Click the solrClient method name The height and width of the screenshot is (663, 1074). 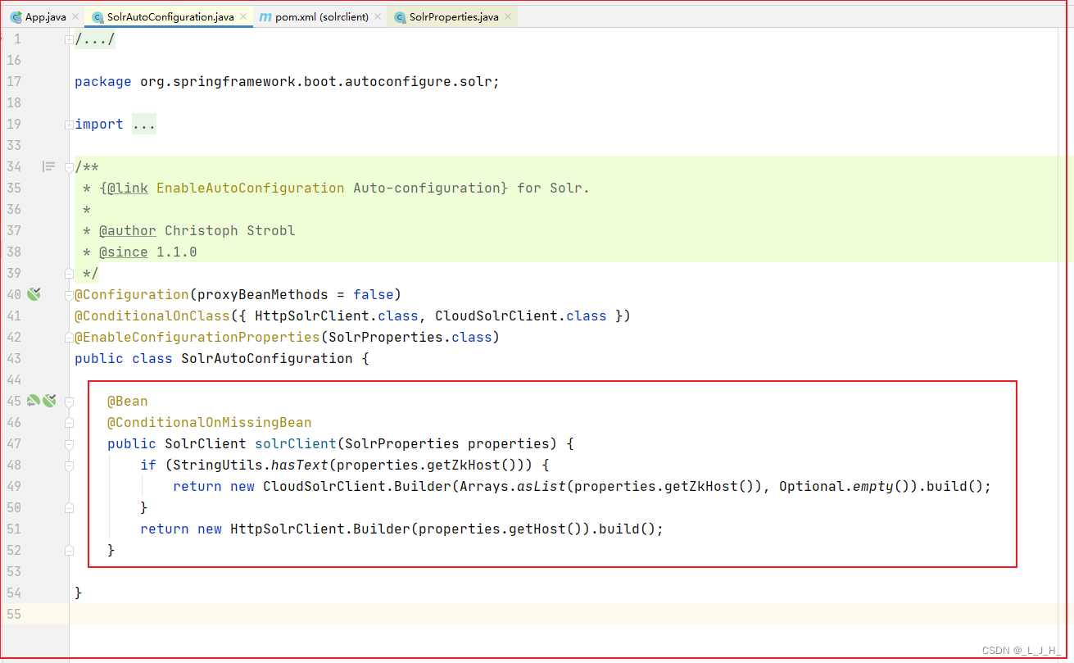point(296,443)
